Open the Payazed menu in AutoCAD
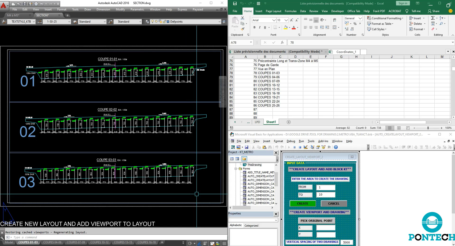Screen dimensions: 455x246 tap(198, 9)
